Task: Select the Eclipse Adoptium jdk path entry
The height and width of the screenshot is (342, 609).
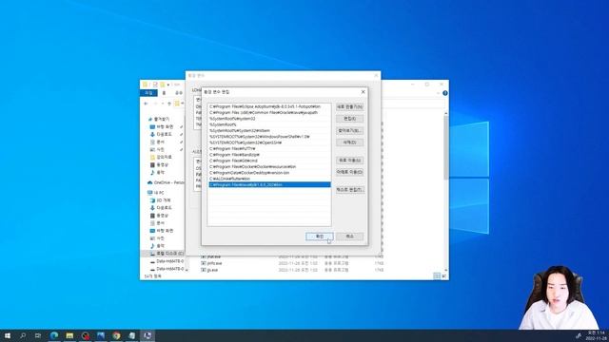Action: click(x=269, y=106)
